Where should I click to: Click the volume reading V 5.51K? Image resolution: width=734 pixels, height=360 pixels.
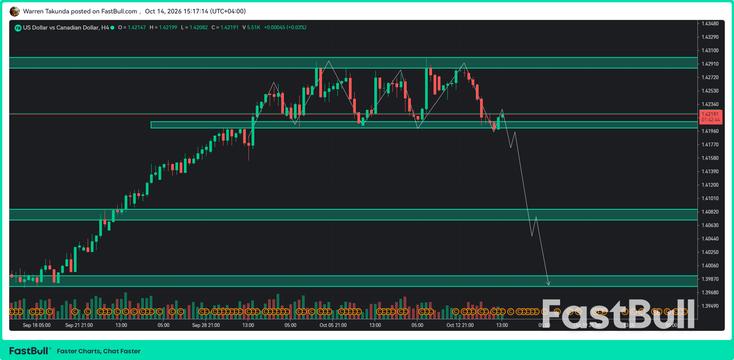(251, 28)
